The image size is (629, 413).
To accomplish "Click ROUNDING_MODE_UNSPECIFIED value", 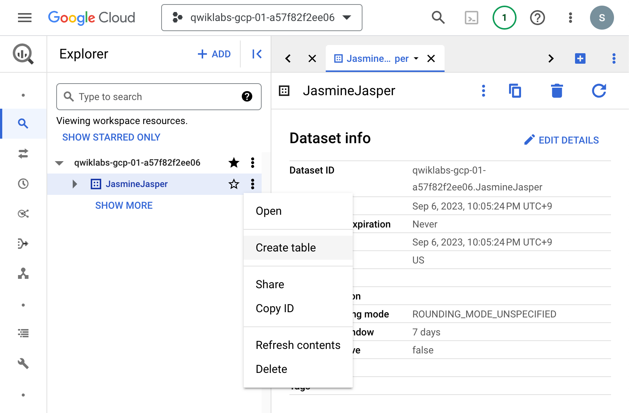I will click(x=484, y=314).
